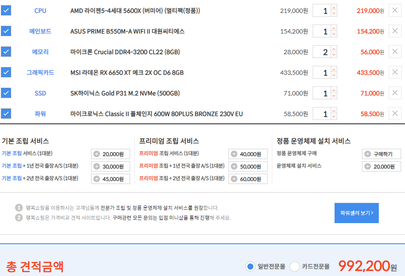Viewport: 405px width, 276px height.
Task: Add 프리미엄 조립 + 1년 A/S 50,000원
Action: pos(248,166)
